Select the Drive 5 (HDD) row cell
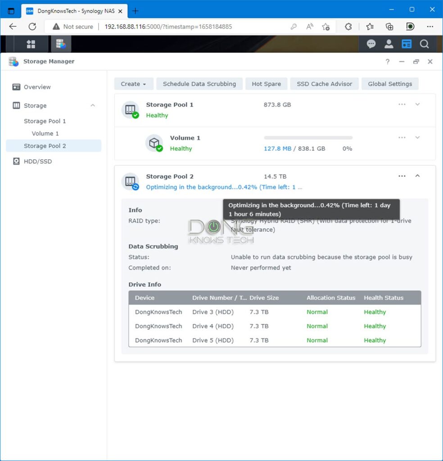This screenshot has width=443, height=461. pos(213,340)
